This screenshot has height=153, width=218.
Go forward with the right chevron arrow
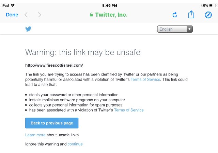(x=40, y=15)
